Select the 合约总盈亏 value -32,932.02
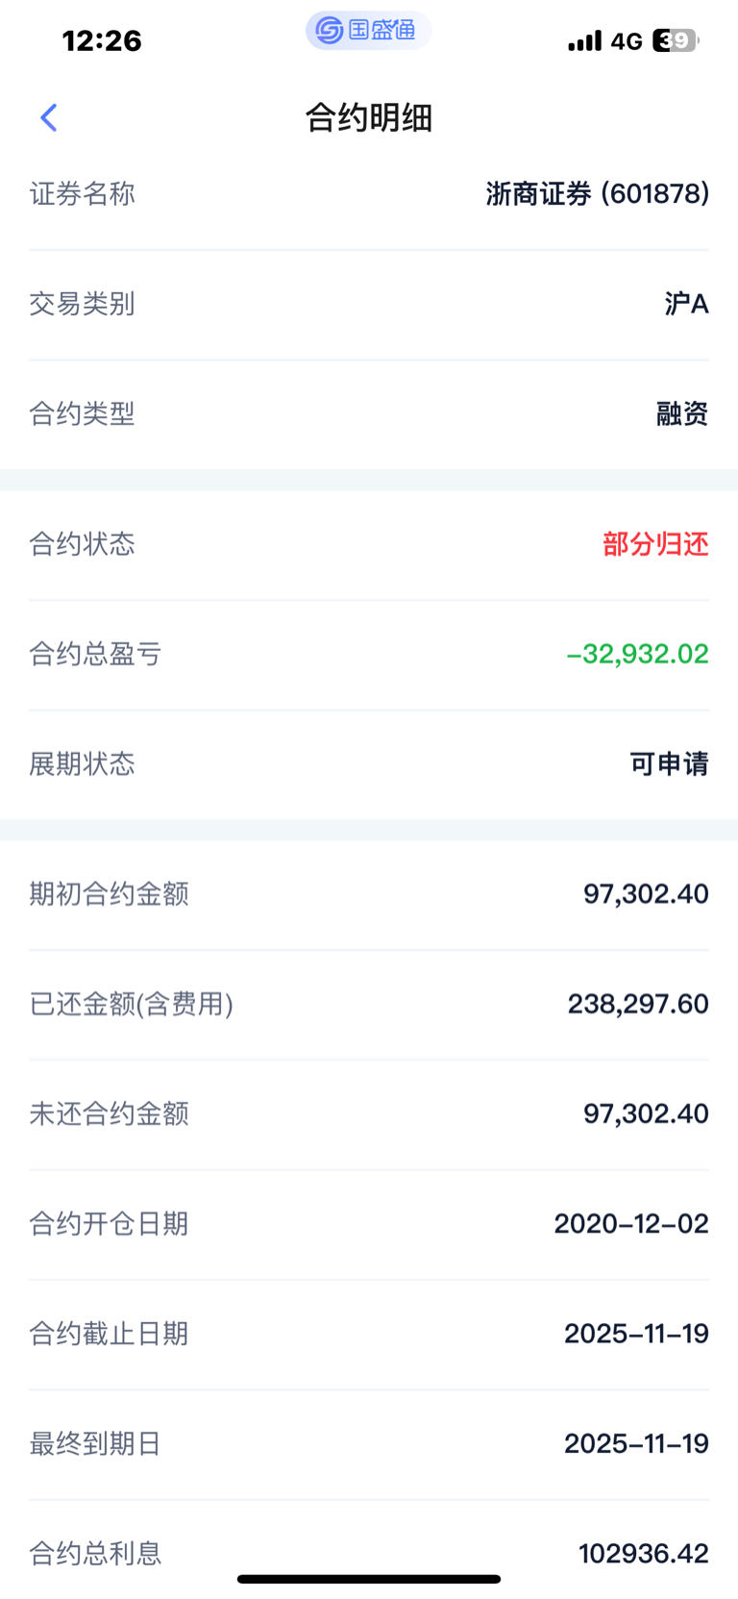The width and height of the screenshot is (738, 1599). click(x=638, y=654)
